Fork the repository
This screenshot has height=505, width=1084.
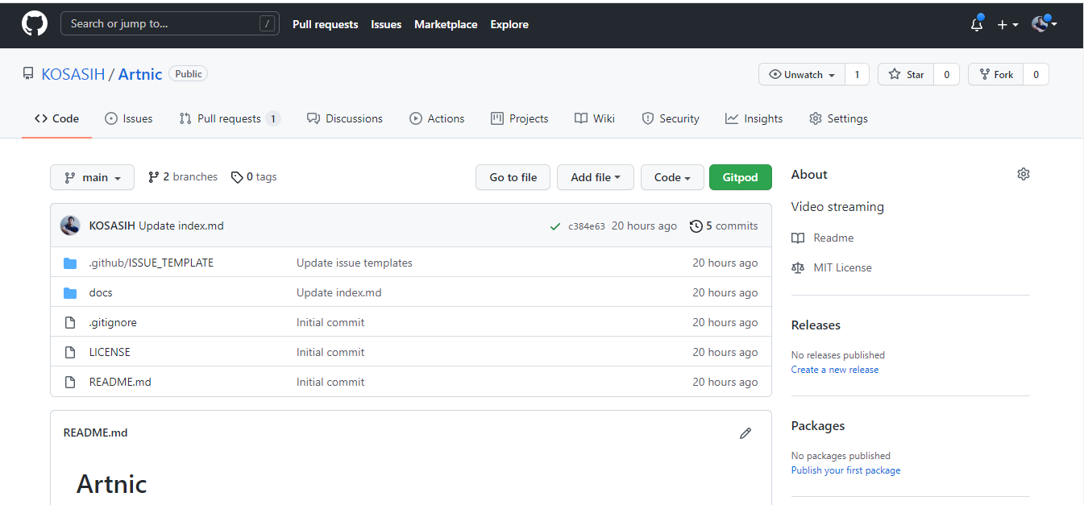pos(996,74)
